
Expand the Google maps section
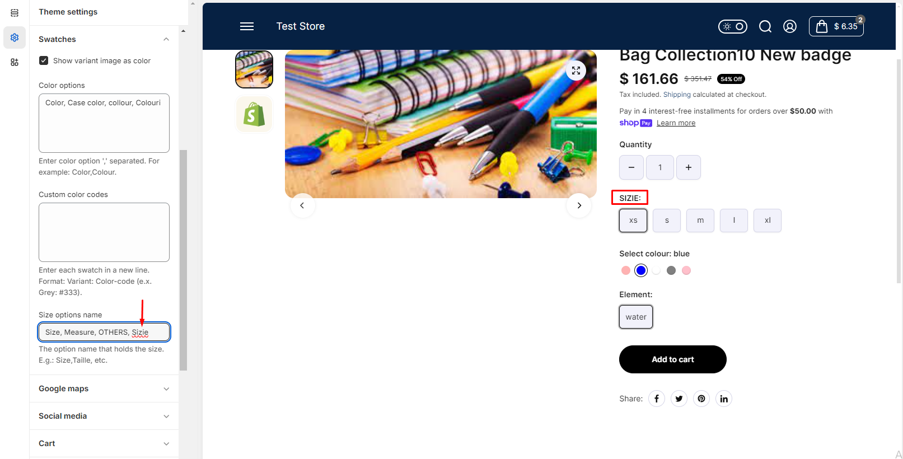click(104, 388)
